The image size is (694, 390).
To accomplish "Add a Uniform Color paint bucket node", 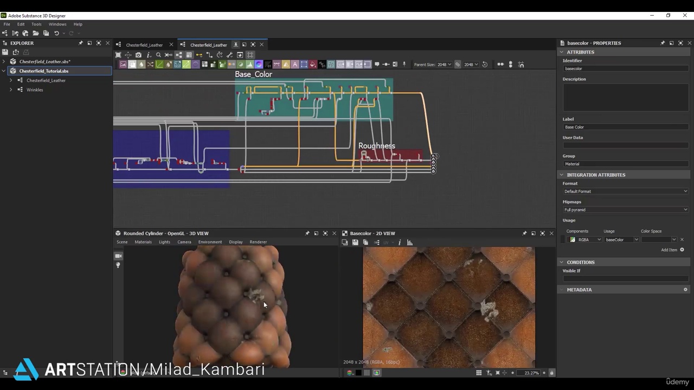I will (x=313, y=64).
